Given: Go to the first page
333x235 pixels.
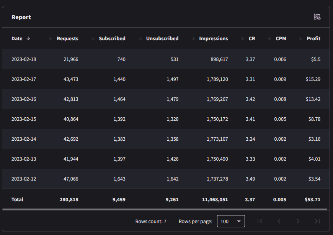Looking at the screenshot, I should [260, 221].
